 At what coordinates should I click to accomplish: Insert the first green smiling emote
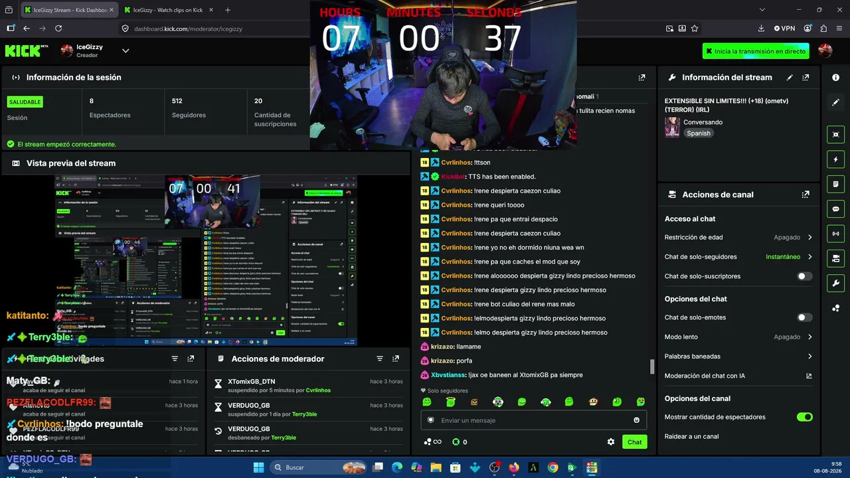point(427,402)
